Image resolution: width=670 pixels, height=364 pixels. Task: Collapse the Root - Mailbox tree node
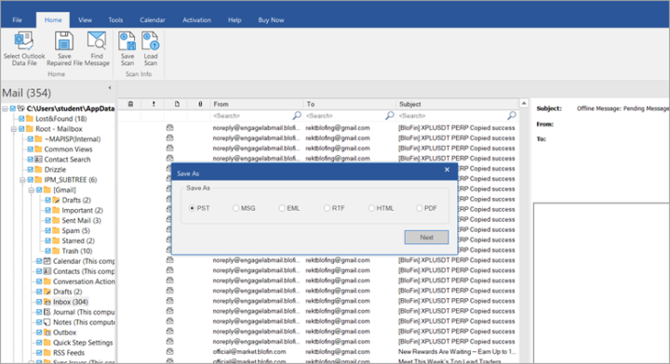[14, 129]
